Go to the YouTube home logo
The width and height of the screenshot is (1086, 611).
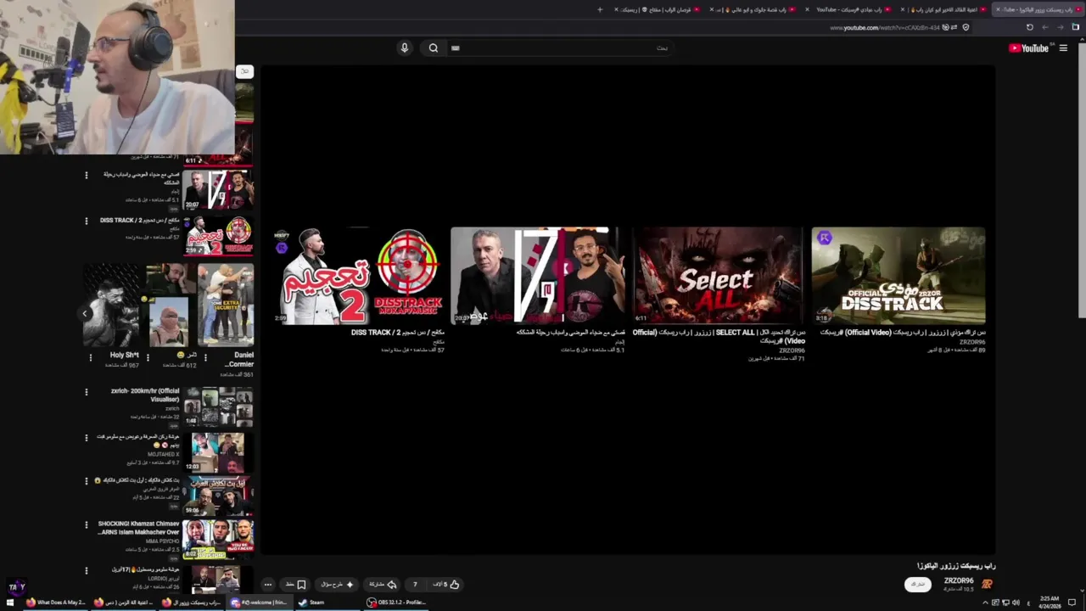pyautogui.click(x=1028, y=48)
